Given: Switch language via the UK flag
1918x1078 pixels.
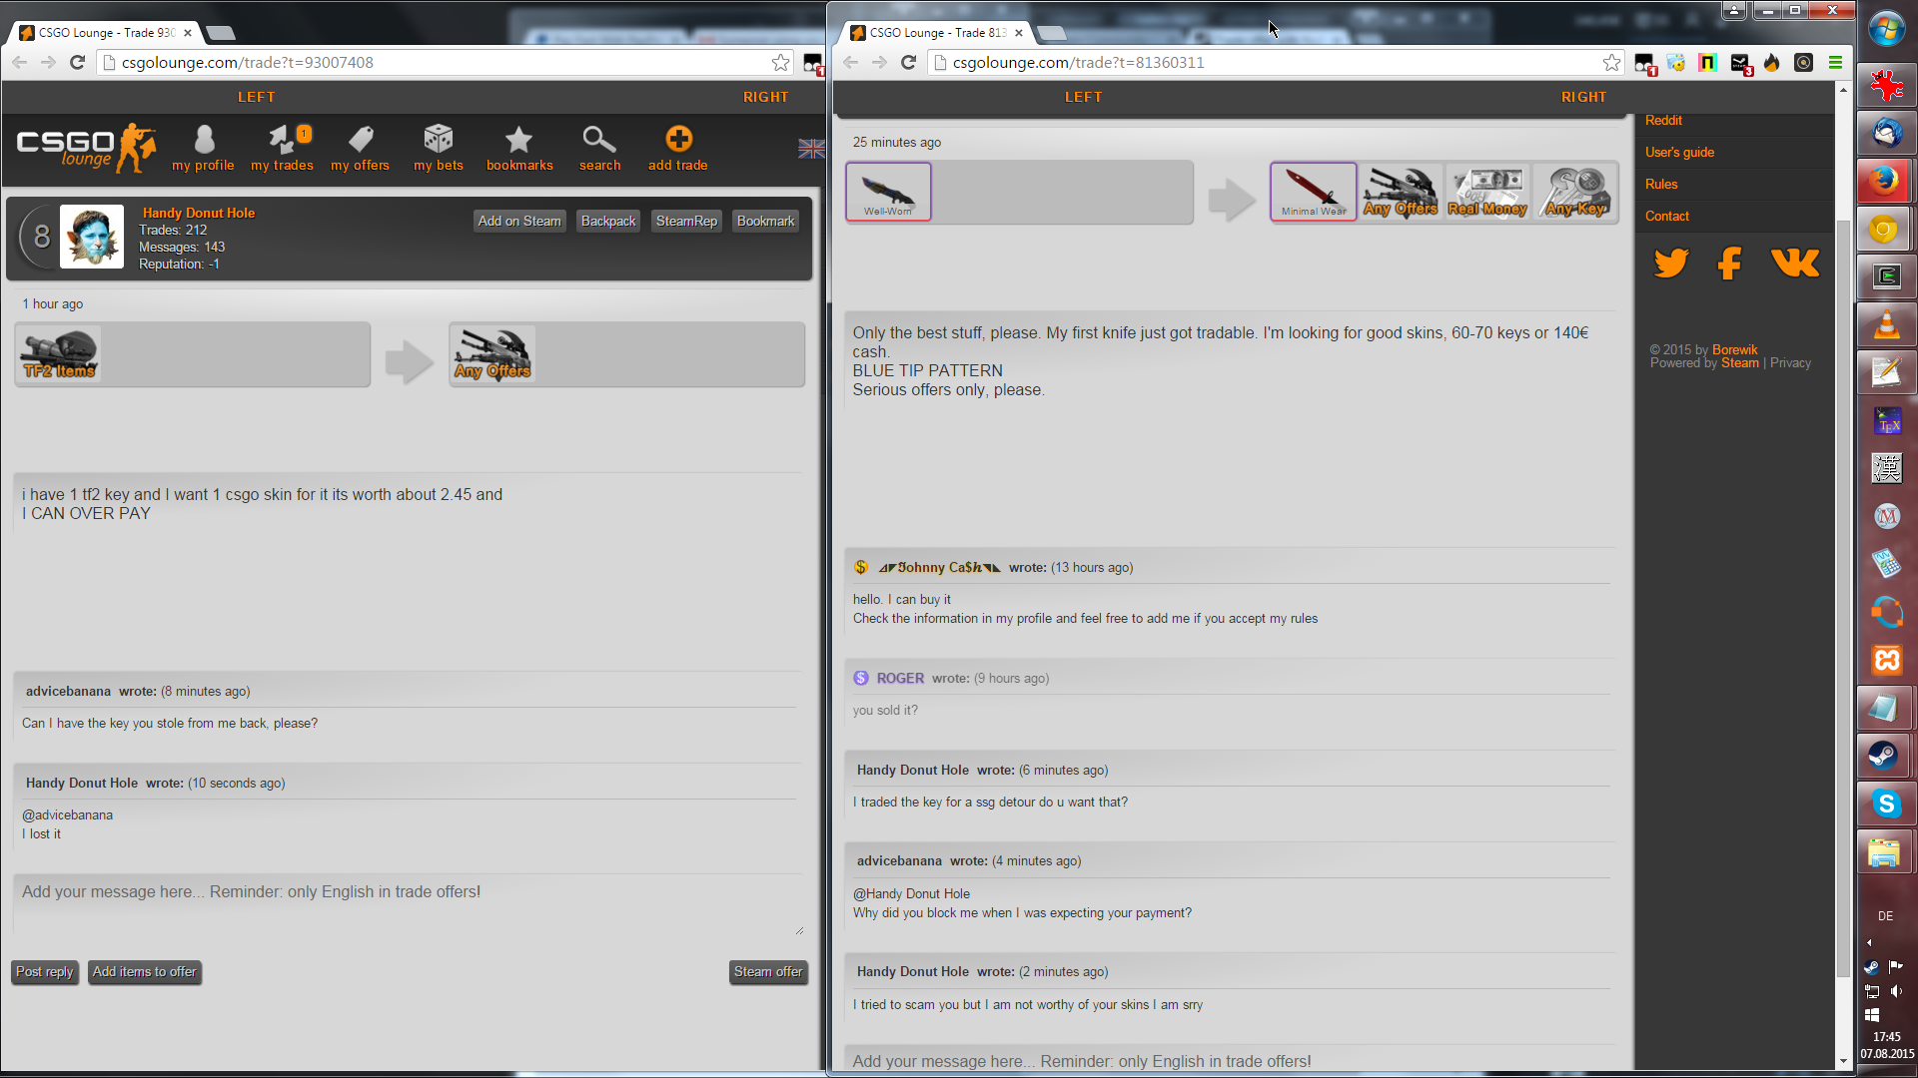Looking at the screenshot, I should click(x=810, y=149).
